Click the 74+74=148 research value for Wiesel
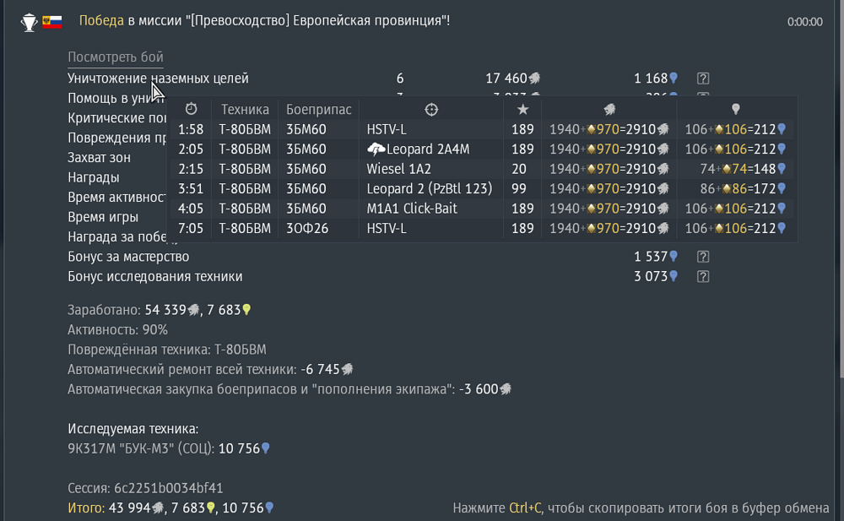 point(743,169)
